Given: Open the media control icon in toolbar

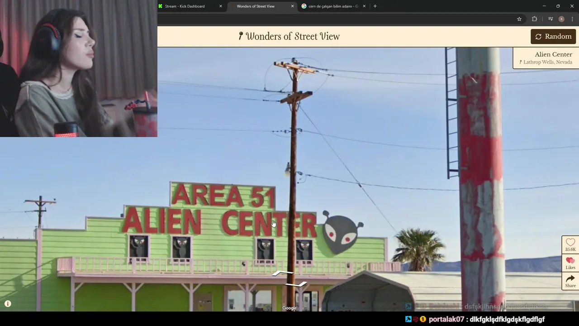Looking at the screenshot, I should [551, 19].
